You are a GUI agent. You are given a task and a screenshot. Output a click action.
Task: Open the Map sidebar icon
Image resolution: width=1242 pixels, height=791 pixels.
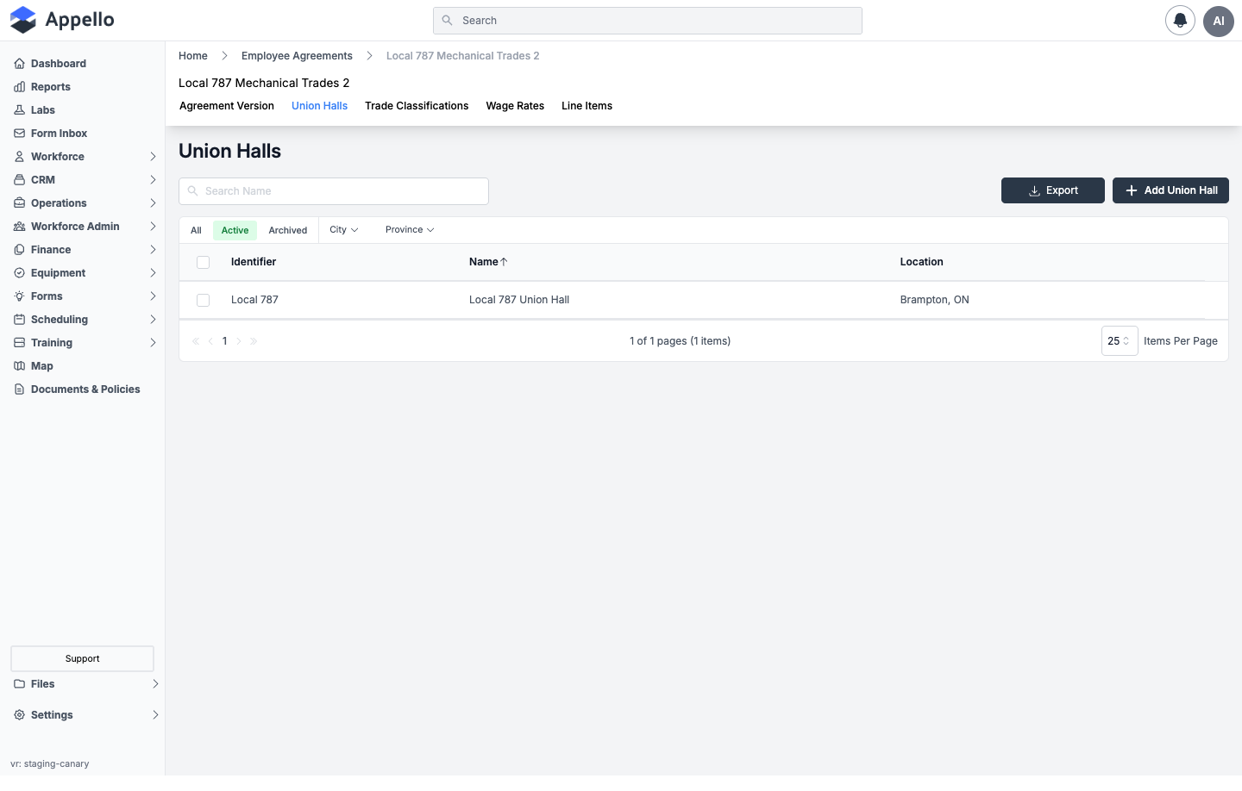coord(19,366)
